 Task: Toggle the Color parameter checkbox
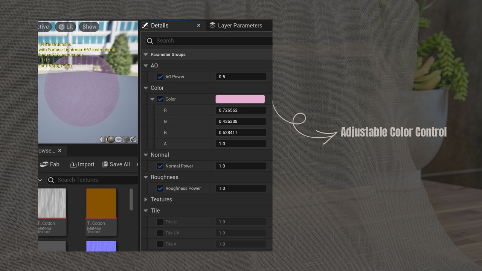point(160,99)
